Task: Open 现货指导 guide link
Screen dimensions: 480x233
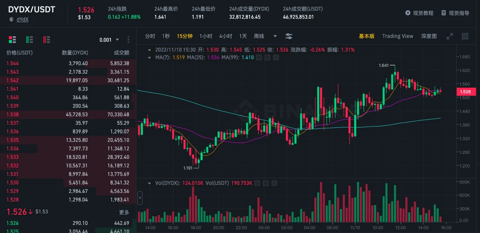Action: pos(459,13)
